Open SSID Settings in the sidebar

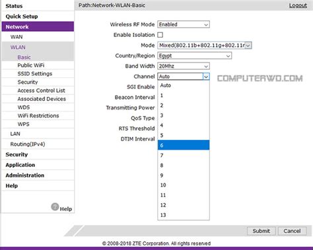tap(35, 74)
